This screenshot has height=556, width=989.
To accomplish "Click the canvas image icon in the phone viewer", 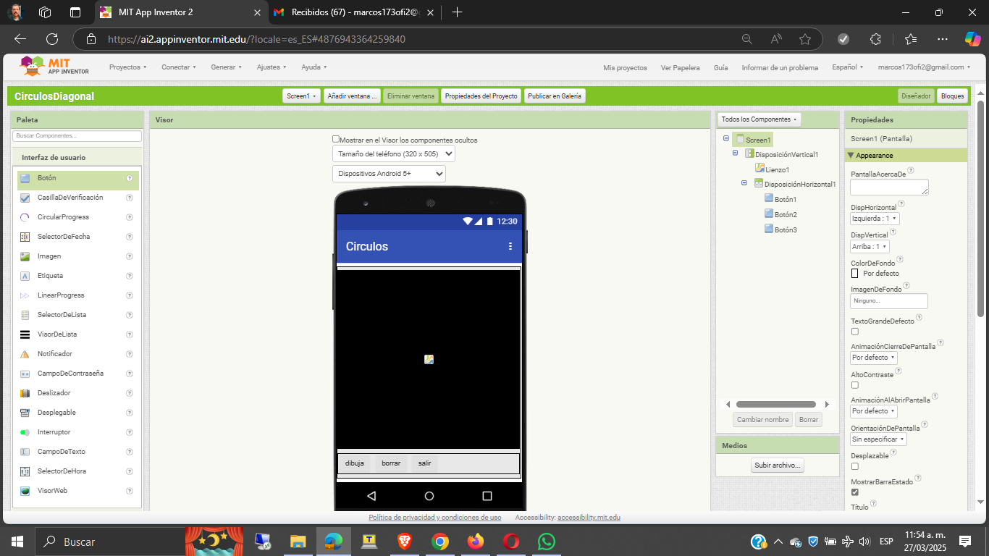I will click(429, 359).
